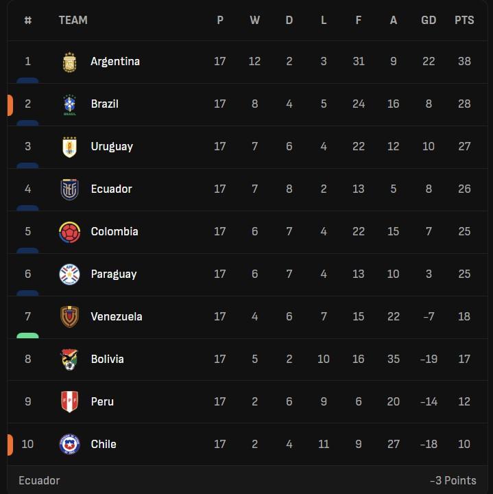
Task: Click the W column header
Action: (254, 20)
